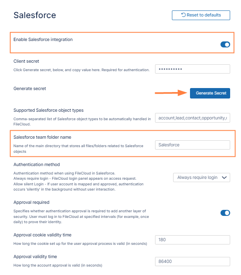Edit the Supported Salesforce object types field
Screen dimensions: 241x275
pyautogui.click(x=192, y=118)
